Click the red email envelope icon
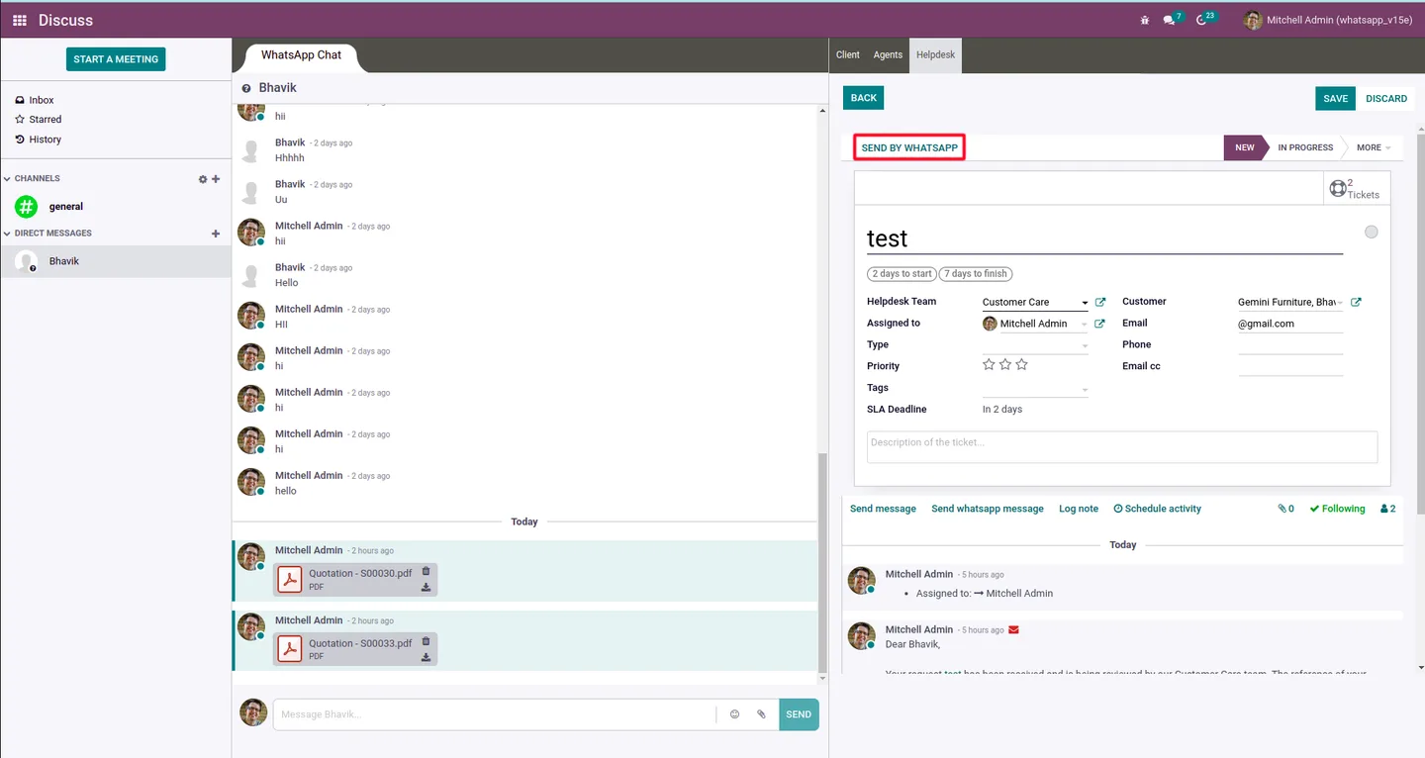 (1013, 630)
